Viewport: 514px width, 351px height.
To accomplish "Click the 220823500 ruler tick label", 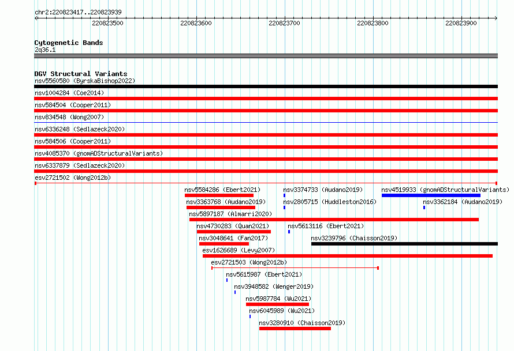I will point(107,23).
